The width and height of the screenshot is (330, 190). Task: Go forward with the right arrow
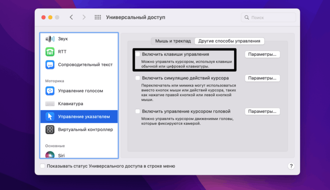(84, 17)
